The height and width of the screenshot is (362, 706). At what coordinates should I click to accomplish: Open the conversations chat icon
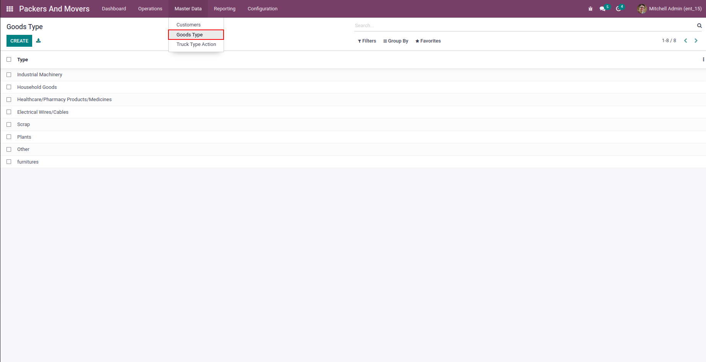(603, 9)
